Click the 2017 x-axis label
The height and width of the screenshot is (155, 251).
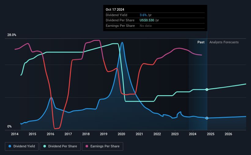pos(68,134)
